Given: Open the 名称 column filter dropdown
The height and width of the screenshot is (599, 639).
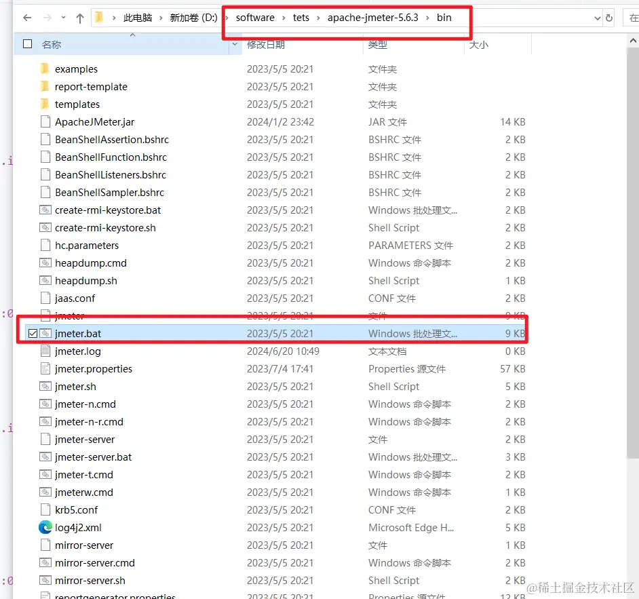Looking at the screenshot, I should click(x=235, y=44).
